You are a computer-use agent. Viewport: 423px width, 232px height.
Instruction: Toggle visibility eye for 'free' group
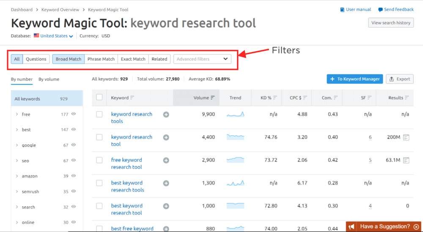(x=73, y=114)
